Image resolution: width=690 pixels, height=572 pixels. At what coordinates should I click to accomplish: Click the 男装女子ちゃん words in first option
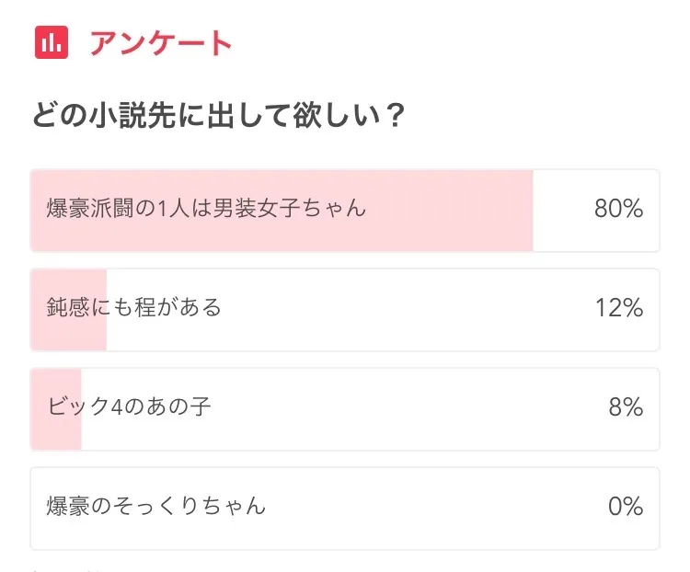(x=290, y=208)
